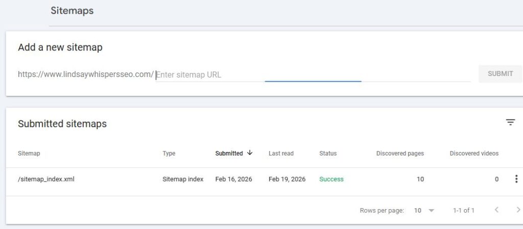The height and width of the screenshot is (229, 523).
Task: Click the Sitemap index type cell
Action: point(183,179)
